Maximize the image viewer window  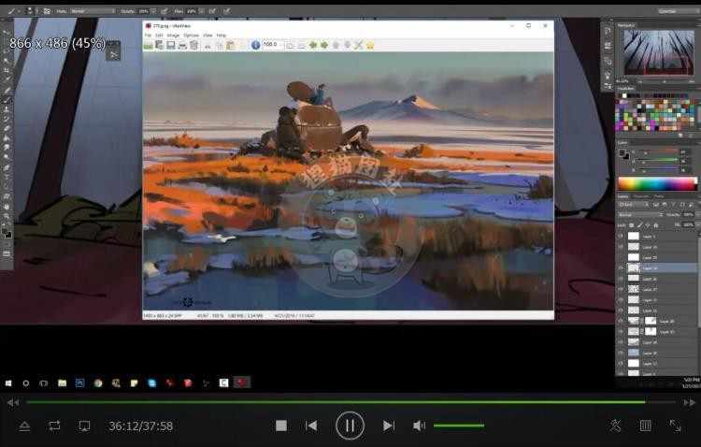[x=528, y=25]
